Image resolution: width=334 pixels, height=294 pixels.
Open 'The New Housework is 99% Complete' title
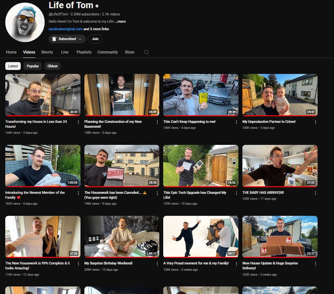pyautogui.click(x=37, y=266)
